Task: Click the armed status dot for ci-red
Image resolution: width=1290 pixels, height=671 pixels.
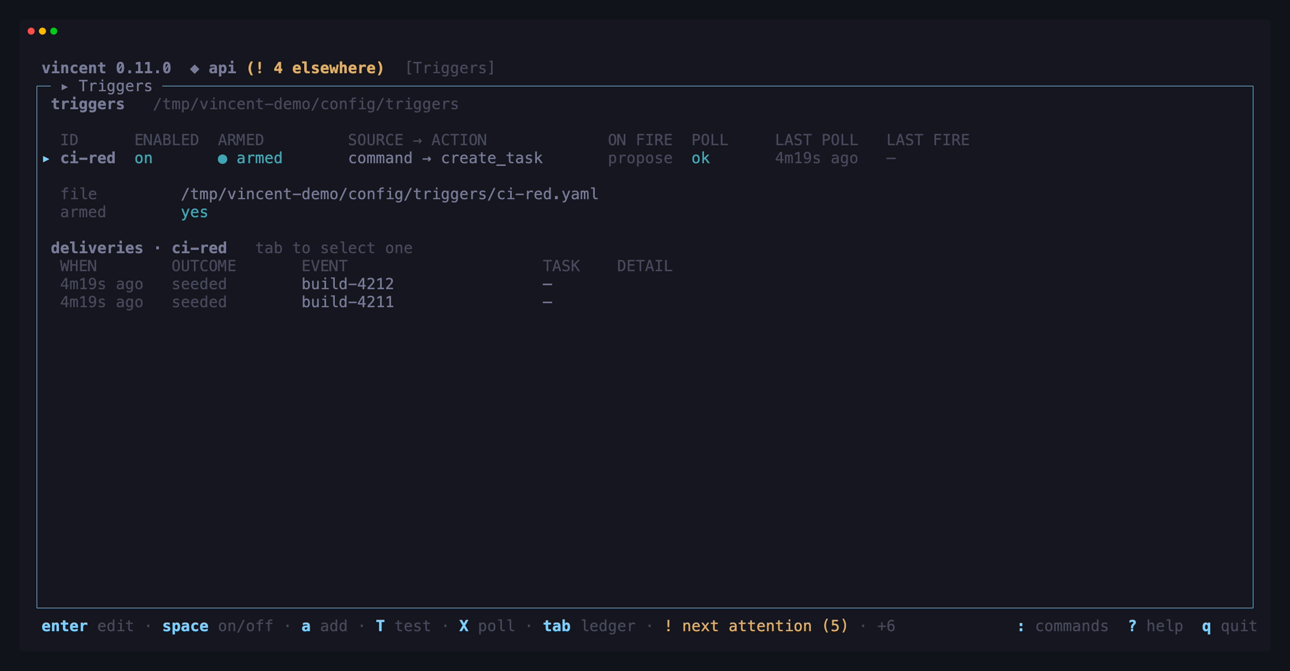Action: point(223,159)
